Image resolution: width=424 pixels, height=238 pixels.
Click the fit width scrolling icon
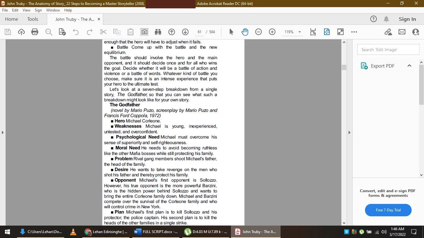[313, 32]
